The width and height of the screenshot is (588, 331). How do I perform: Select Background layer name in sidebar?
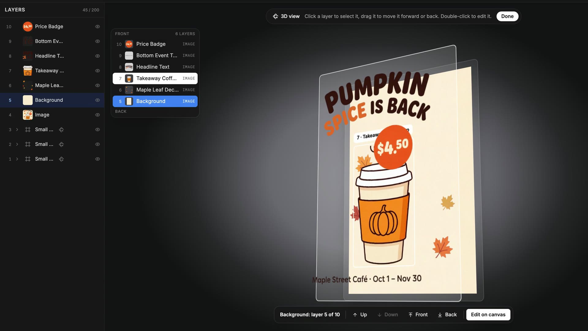click(49, 100)
